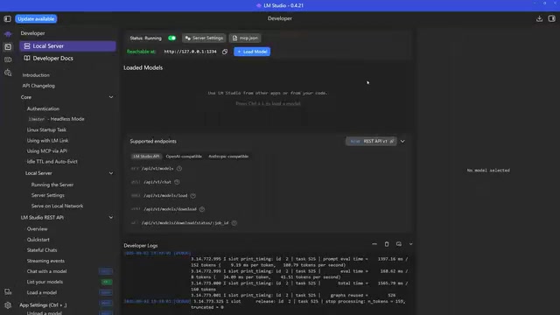The image size is (560, 315).
Task: Click the Load Model button
Action: coord(252,52)
